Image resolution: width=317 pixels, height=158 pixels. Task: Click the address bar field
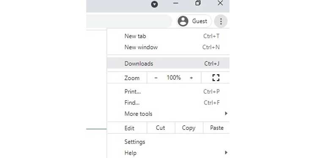point(129,21)
